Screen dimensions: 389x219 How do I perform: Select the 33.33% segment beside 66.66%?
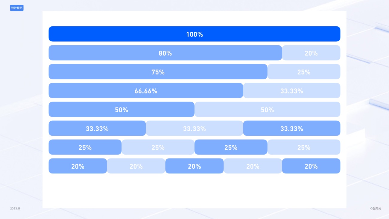coord(292,90)
